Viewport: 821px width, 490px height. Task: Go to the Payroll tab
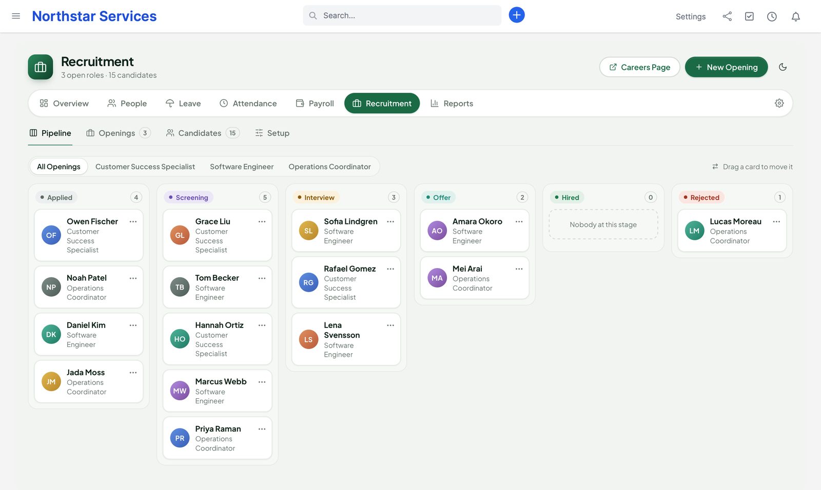[315, 103]
